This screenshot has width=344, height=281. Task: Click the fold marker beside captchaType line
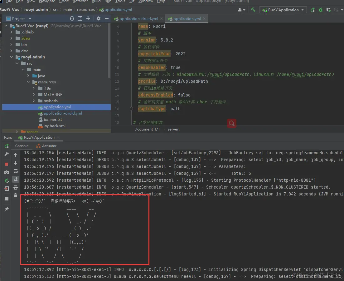131,109
